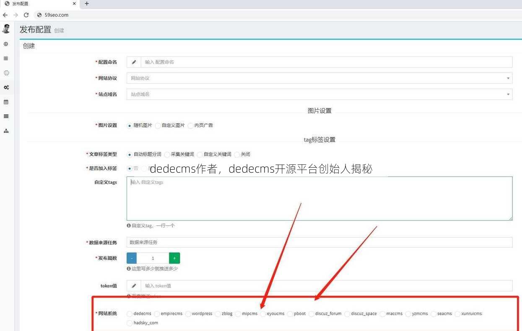The width and height of the screenshot is (522, 331).
Task: Click into the 自定义tags textarea
Action: 319,199
